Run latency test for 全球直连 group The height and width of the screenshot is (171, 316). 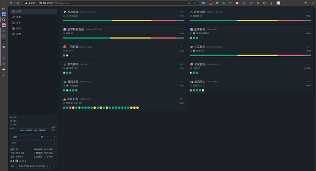(308, 64)
